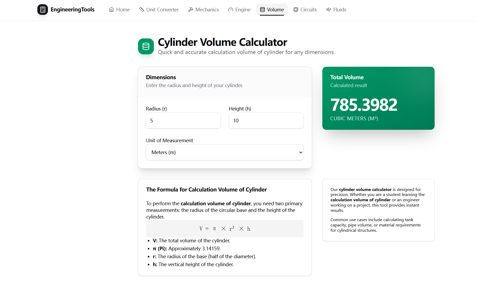Viewport: 477px width, 290px height.
Task: Click the green cylinder icon beside the page title
Action: click(x=146, y=46)
